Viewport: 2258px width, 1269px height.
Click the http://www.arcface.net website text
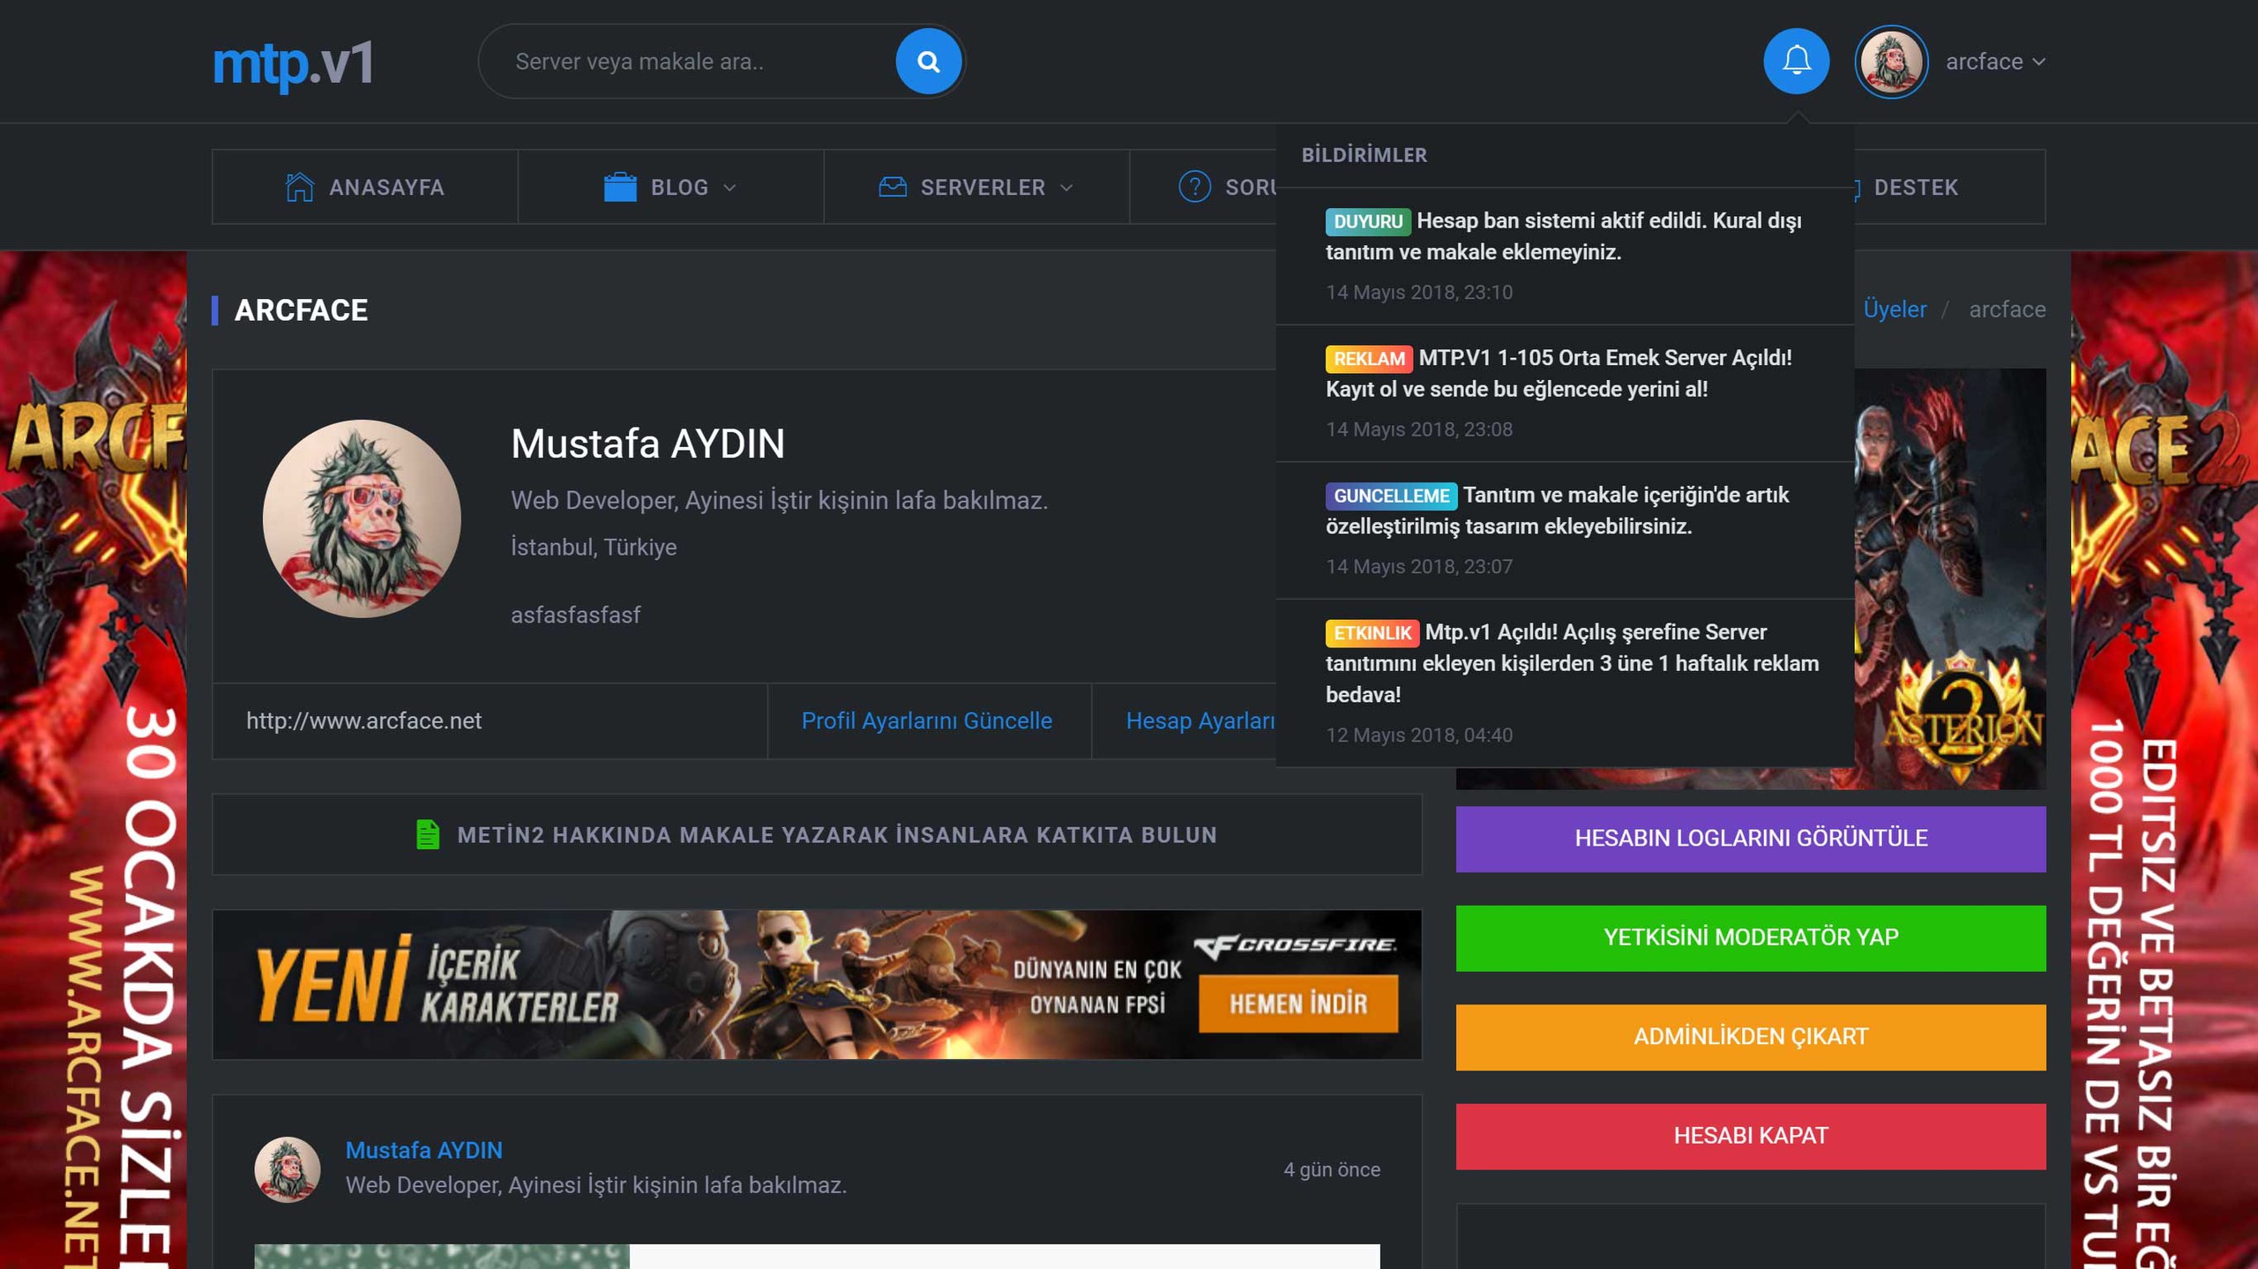point(363,721)
